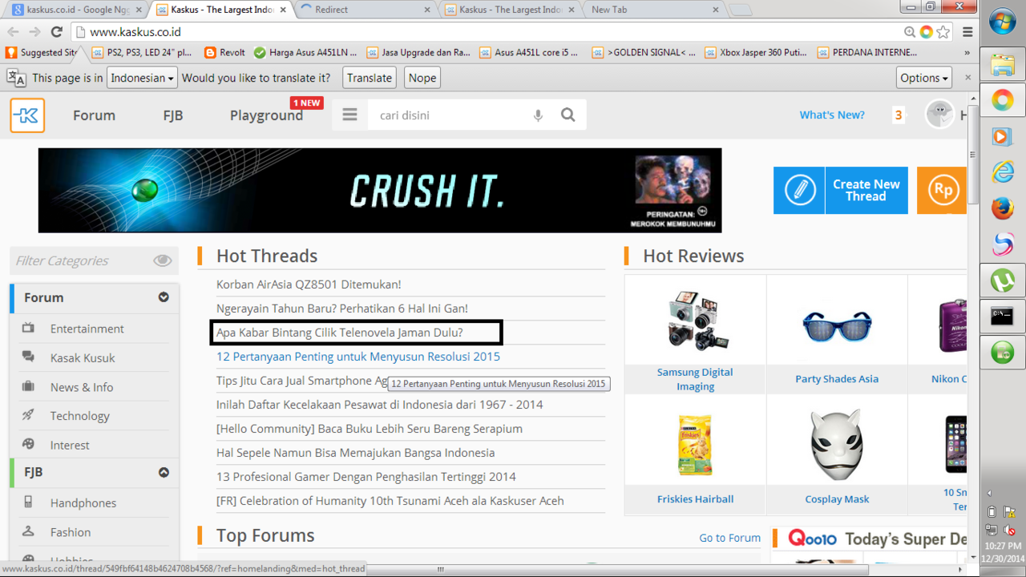This screenshot has width=1026, height=577.
Task: Open the Playground navigation menu
Action: pyautogui.click(x=266, y=115)
